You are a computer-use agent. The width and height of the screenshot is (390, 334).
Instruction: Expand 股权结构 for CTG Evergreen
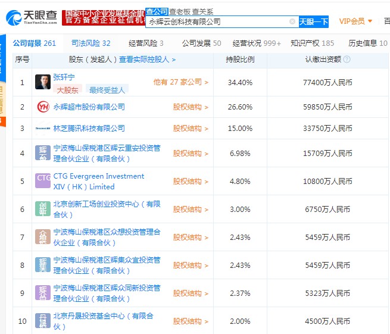tap(191, 182)
